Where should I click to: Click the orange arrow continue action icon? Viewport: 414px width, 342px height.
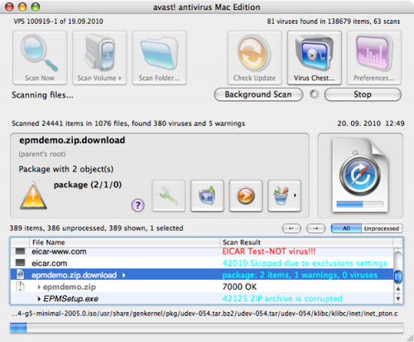click(246, 196)
